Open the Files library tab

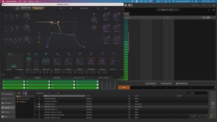(8, 117)
